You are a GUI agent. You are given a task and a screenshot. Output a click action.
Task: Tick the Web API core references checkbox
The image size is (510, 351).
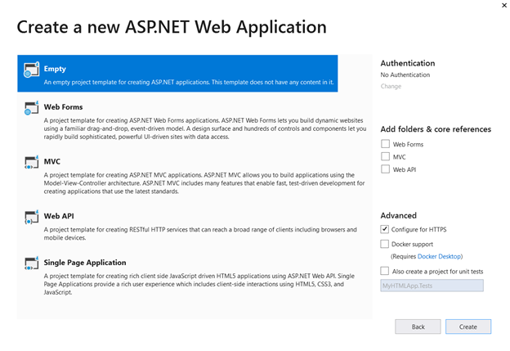point(385,169)
